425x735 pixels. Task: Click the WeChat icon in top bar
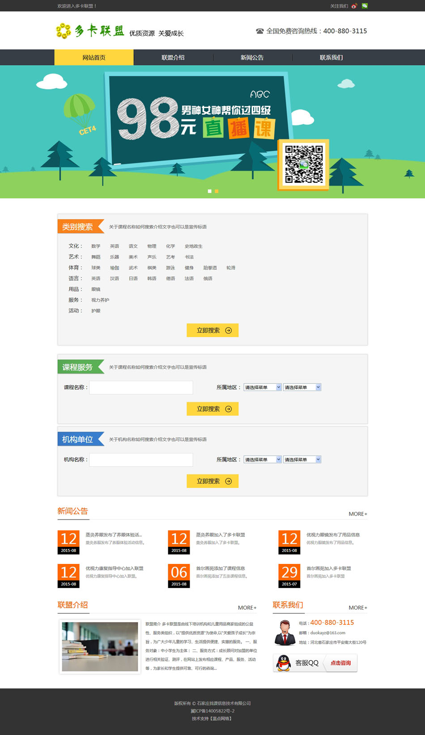(x=365, y=6)
